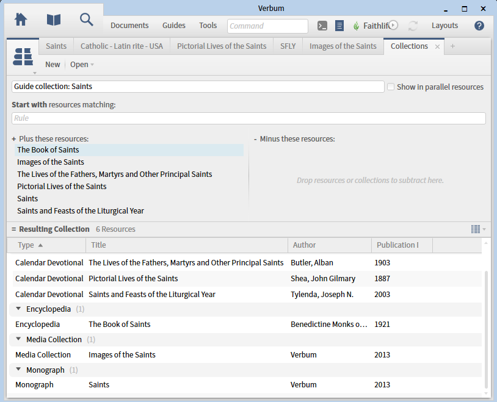Collapse the Monograph group
This screenshot has height=402, width=497.
point(18,370)
